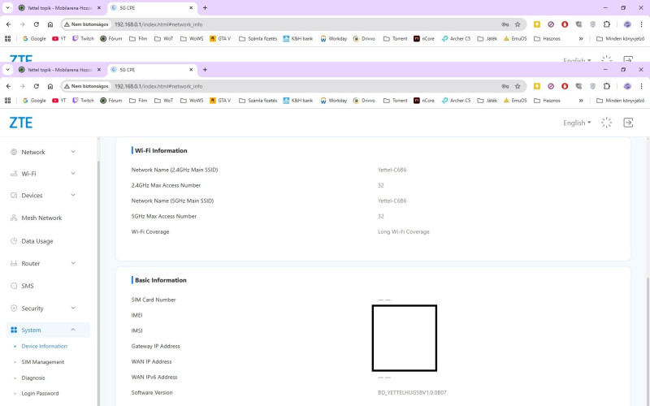Open the EmuOS bookmark in the background window
The width and height of the screenshot is (650, 406).
[515, 38]
